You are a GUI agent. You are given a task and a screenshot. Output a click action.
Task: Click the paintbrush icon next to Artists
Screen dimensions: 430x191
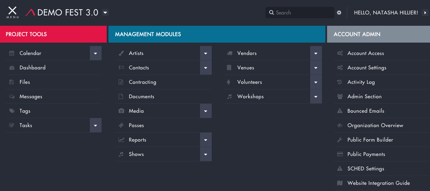click(121, 53)
